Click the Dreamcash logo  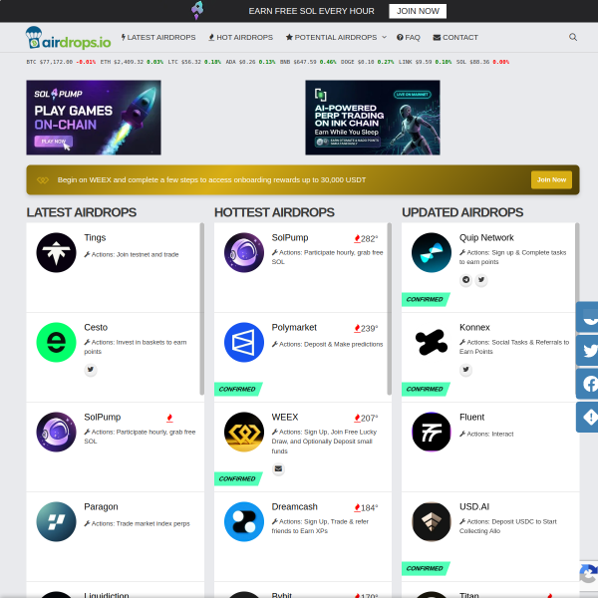[244, 521]
